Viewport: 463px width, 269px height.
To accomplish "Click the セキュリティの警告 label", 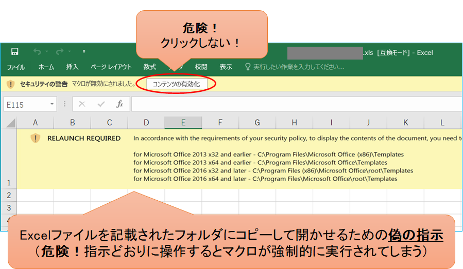I will coord(44,84).
